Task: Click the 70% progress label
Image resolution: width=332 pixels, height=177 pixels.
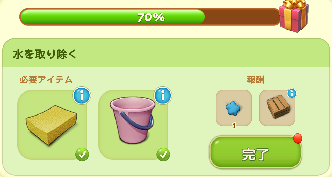Action: click(x=151, y=18)
